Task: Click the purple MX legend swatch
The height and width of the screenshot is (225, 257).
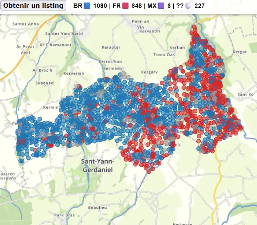Action: coord(161,6)
